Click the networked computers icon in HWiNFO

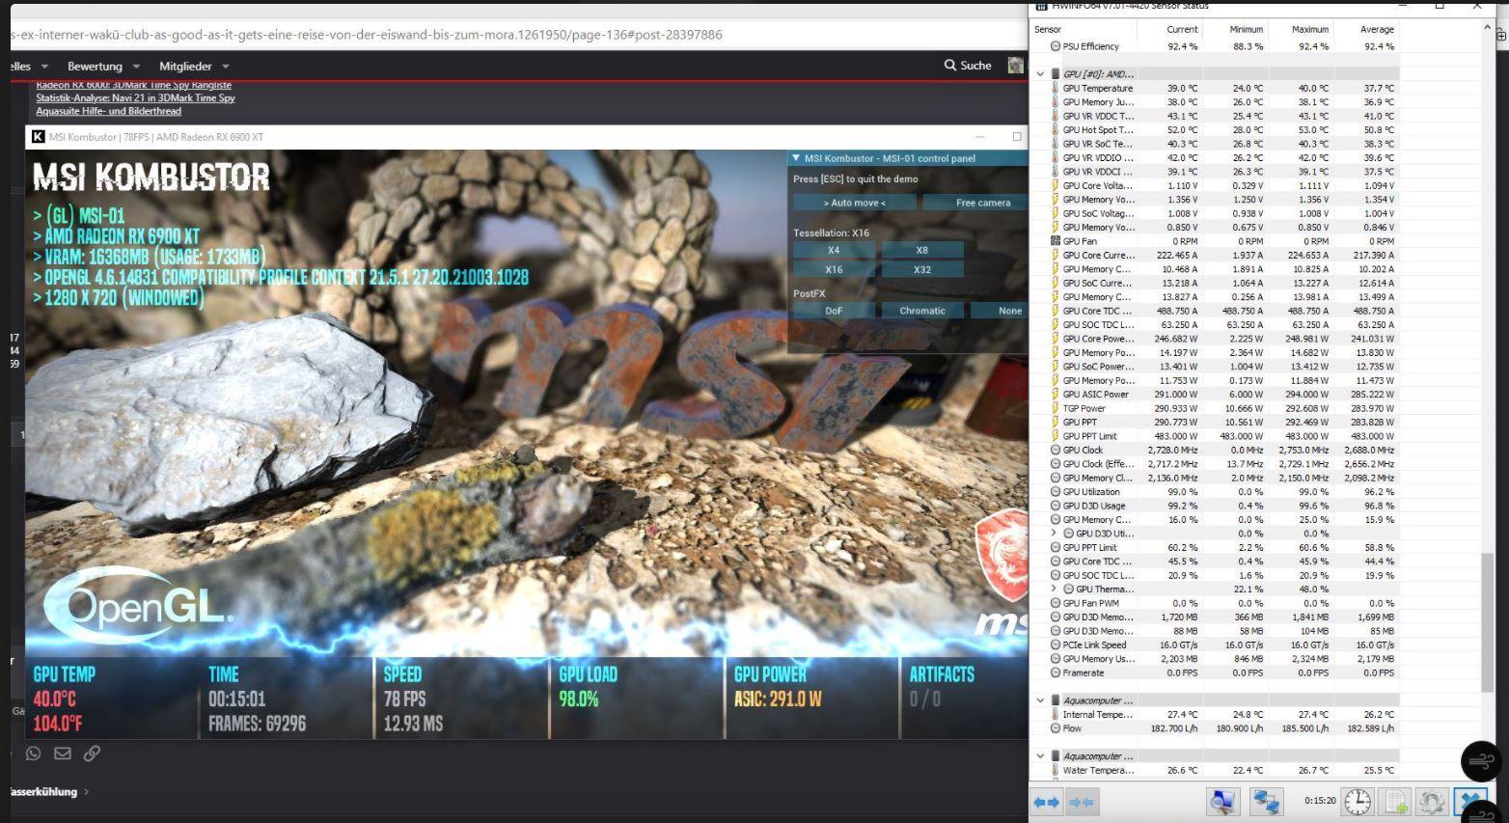(x=1266, y=802)
